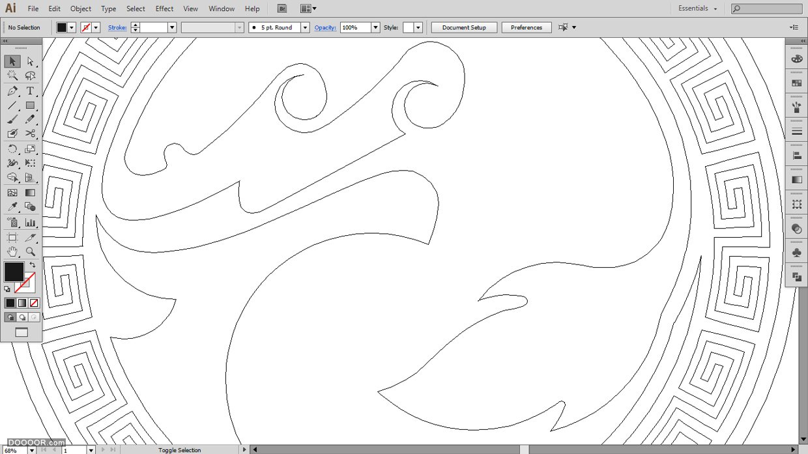Launch Adobe Bridge with Br icon
This screenshot has height=454, width=808.
(281, 8)
